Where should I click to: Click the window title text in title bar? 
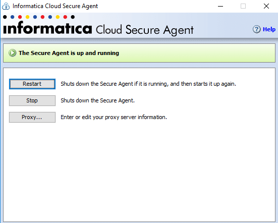pyautogui.click(x=55, y=6)
